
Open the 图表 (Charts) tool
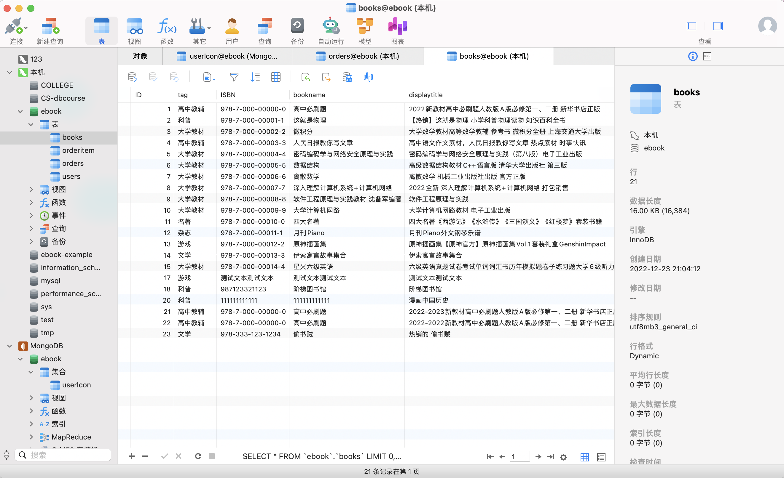(x=397, y=30)
